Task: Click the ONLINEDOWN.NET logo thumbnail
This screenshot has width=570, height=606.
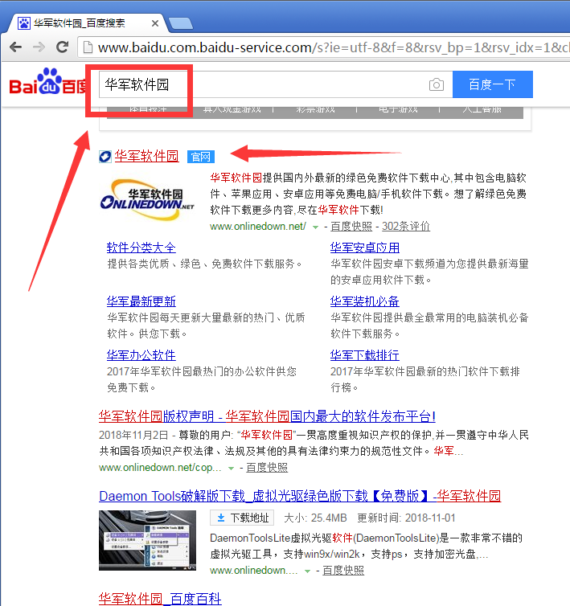Action: (x=147, y=199)
